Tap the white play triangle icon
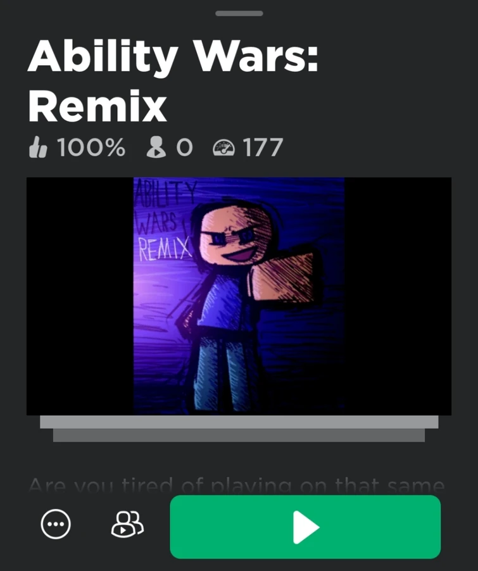The image size is (478, 571). (306, 527)
